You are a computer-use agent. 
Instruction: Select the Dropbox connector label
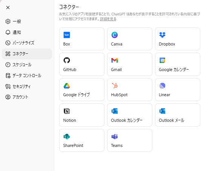[167, 44]
